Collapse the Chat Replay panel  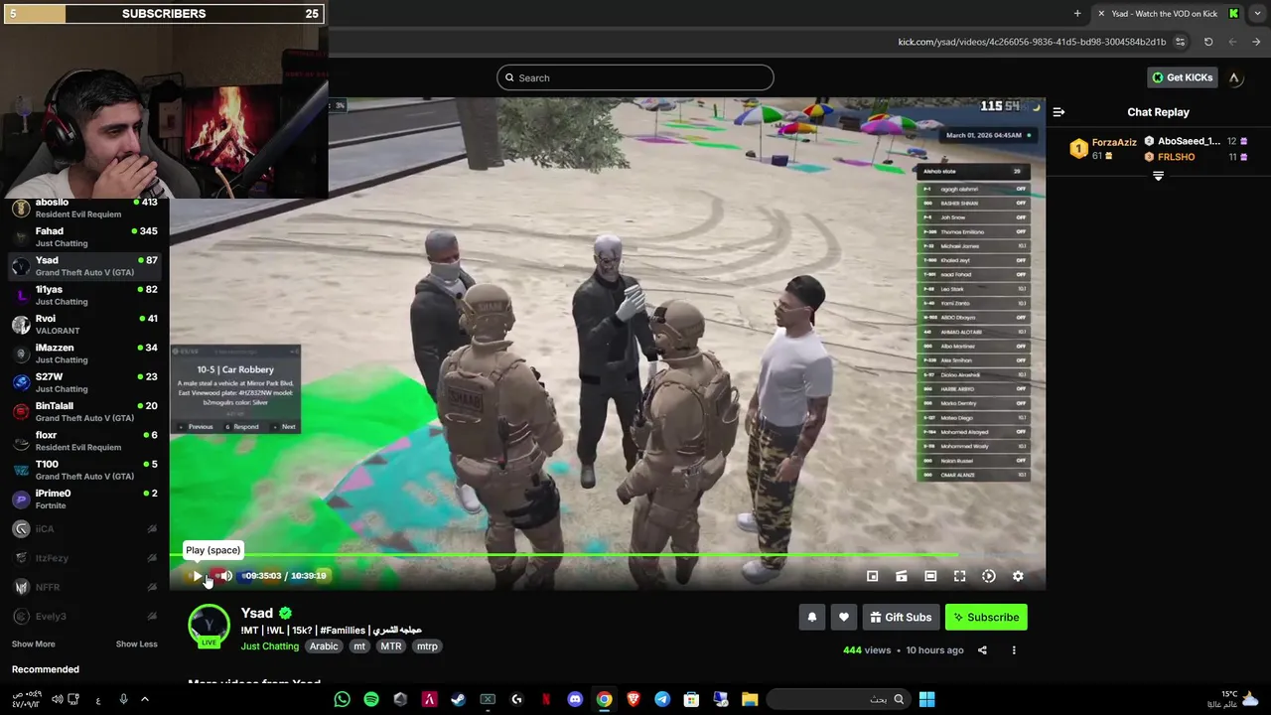(x=1059, y=112)
